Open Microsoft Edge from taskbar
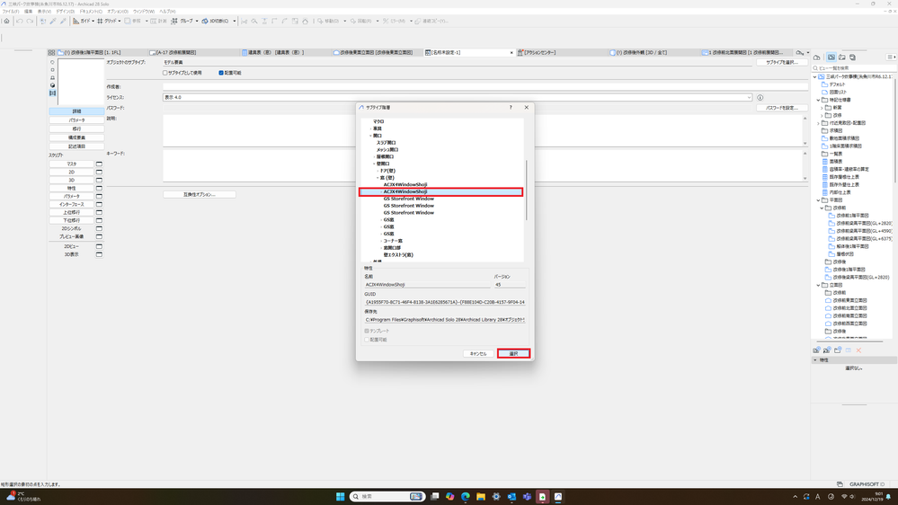 click(x=465, y=496)
